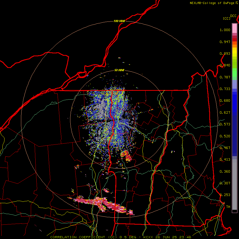Click the red echo cell just inside the southern 50 NMI ring
This screenshot has height=239, width=239.
point(126,155)
